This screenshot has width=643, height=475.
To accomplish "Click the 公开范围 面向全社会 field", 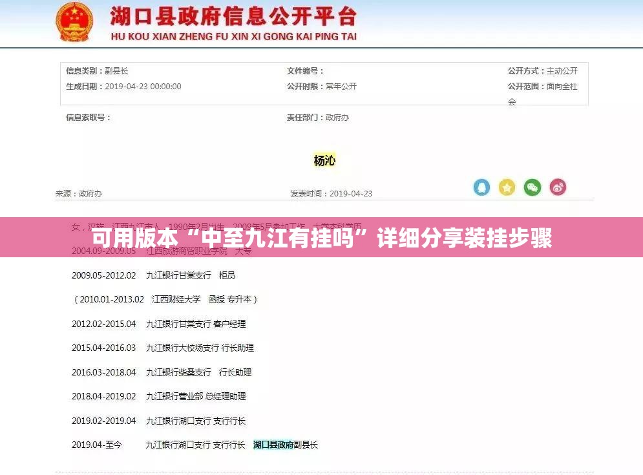I will [543, 94].
